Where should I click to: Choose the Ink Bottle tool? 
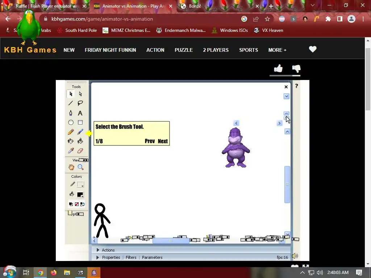click(x=71, y=141)
